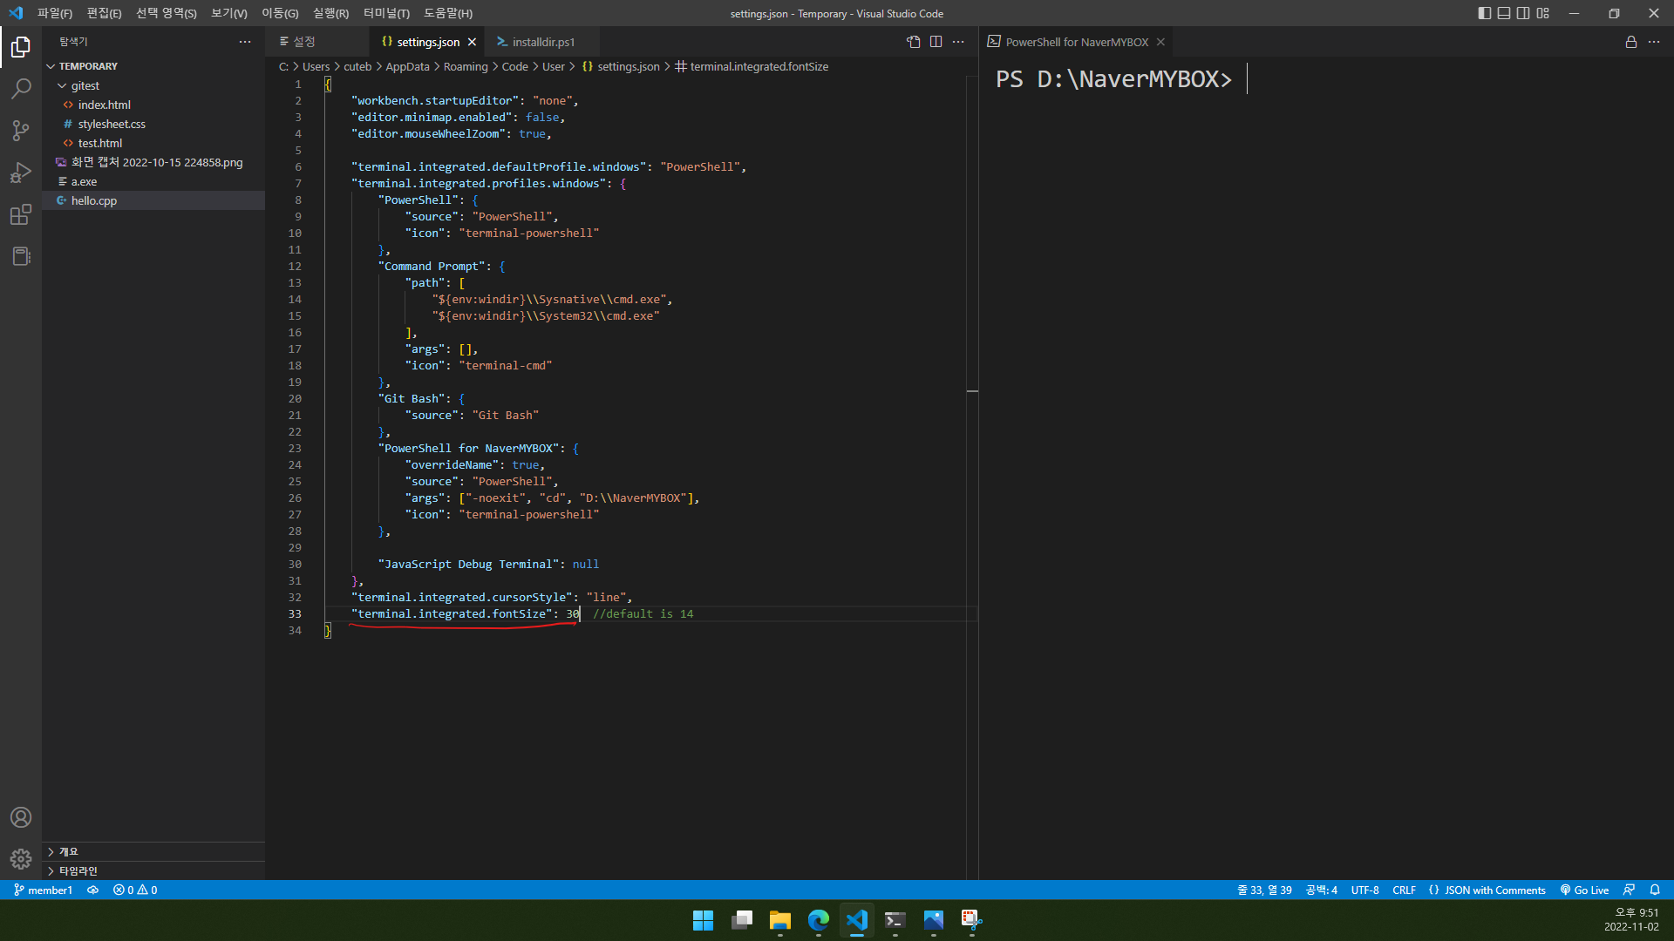Open the Run and Debug view
The width and height of the screenshot is (1674, 941).
(21, 173)
